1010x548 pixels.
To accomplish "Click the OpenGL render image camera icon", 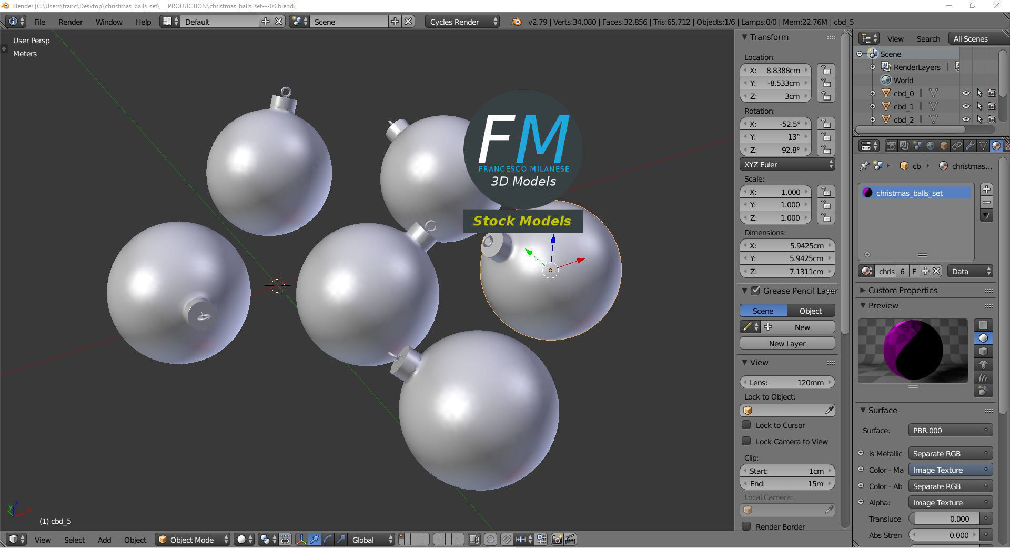I will point(557,540).
